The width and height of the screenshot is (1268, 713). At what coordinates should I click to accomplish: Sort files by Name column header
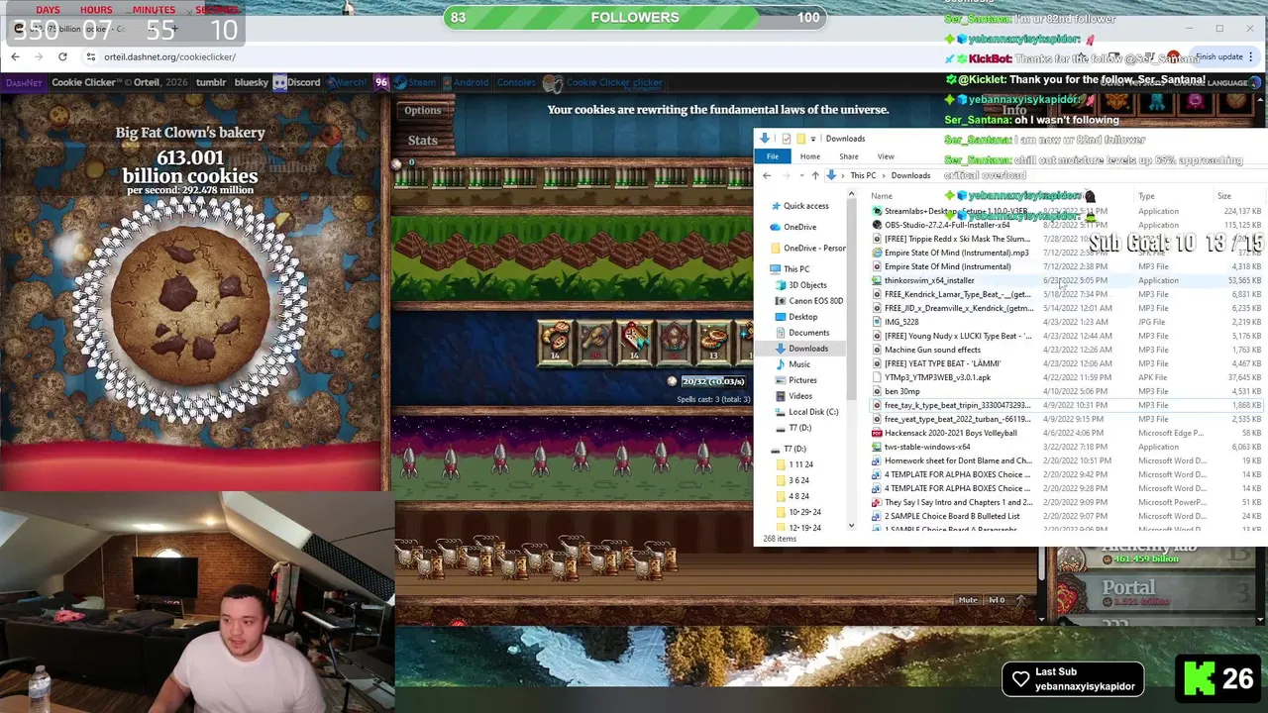(x=882, y=196)
